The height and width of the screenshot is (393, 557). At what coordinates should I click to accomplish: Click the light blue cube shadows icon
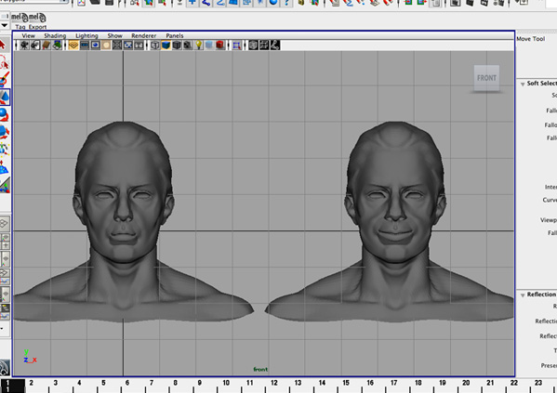point(209,46)
